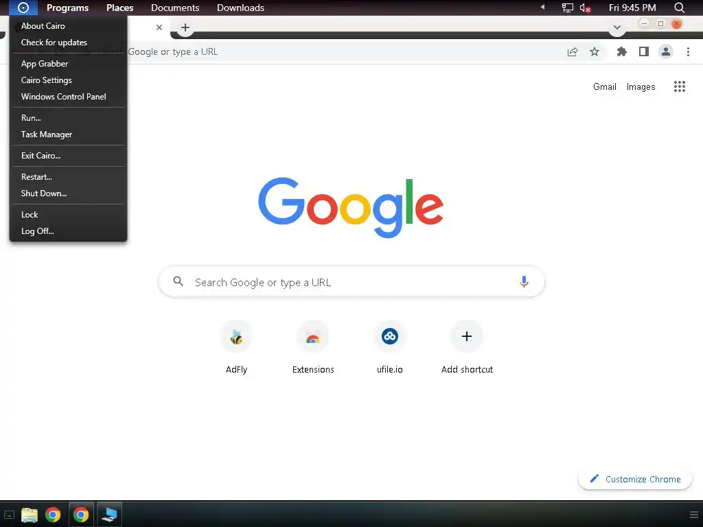The width and height of the screenshot is (703, 527).
Task: Click voice search microphone icon
Action: (x=524, y=282)
